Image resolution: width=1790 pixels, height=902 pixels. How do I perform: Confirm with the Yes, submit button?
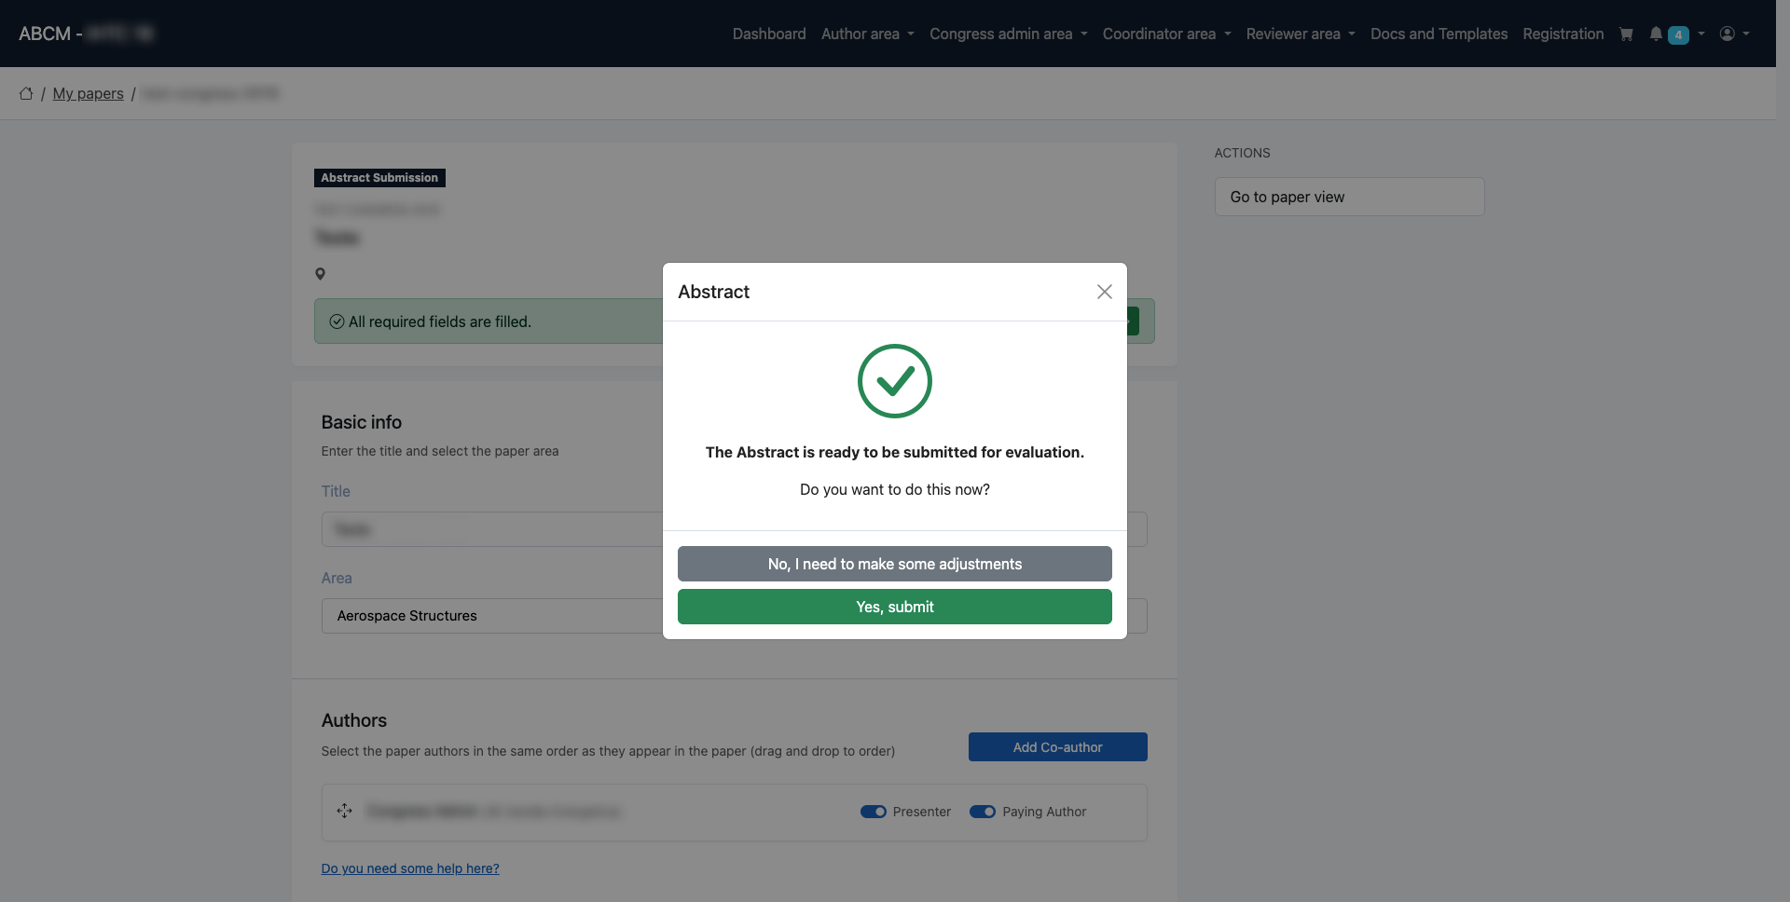[894, 607]
